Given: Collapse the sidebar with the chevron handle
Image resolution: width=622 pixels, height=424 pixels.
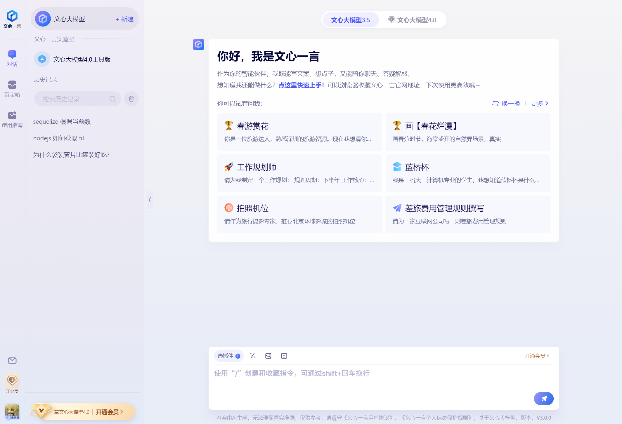Looking at the screenshot, I should click(150, 200).
